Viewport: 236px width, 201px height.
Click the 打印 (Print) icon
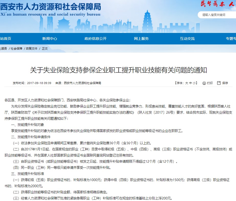(x=208, y=83)
